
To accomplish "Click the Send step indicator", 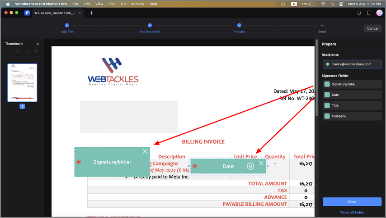I will click(x=322, y=28).
